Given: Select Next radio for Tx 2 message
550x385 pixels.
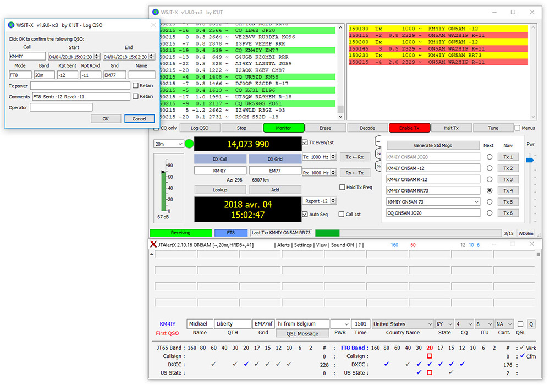Looking at the screenshot, I should [490, 168].
